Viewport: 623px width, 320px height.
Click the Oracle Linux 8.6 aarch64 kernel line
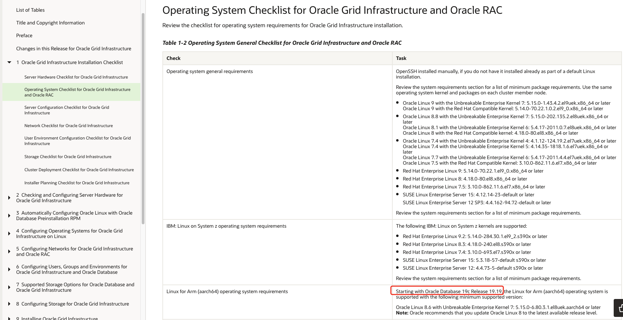tap(498, 307)
